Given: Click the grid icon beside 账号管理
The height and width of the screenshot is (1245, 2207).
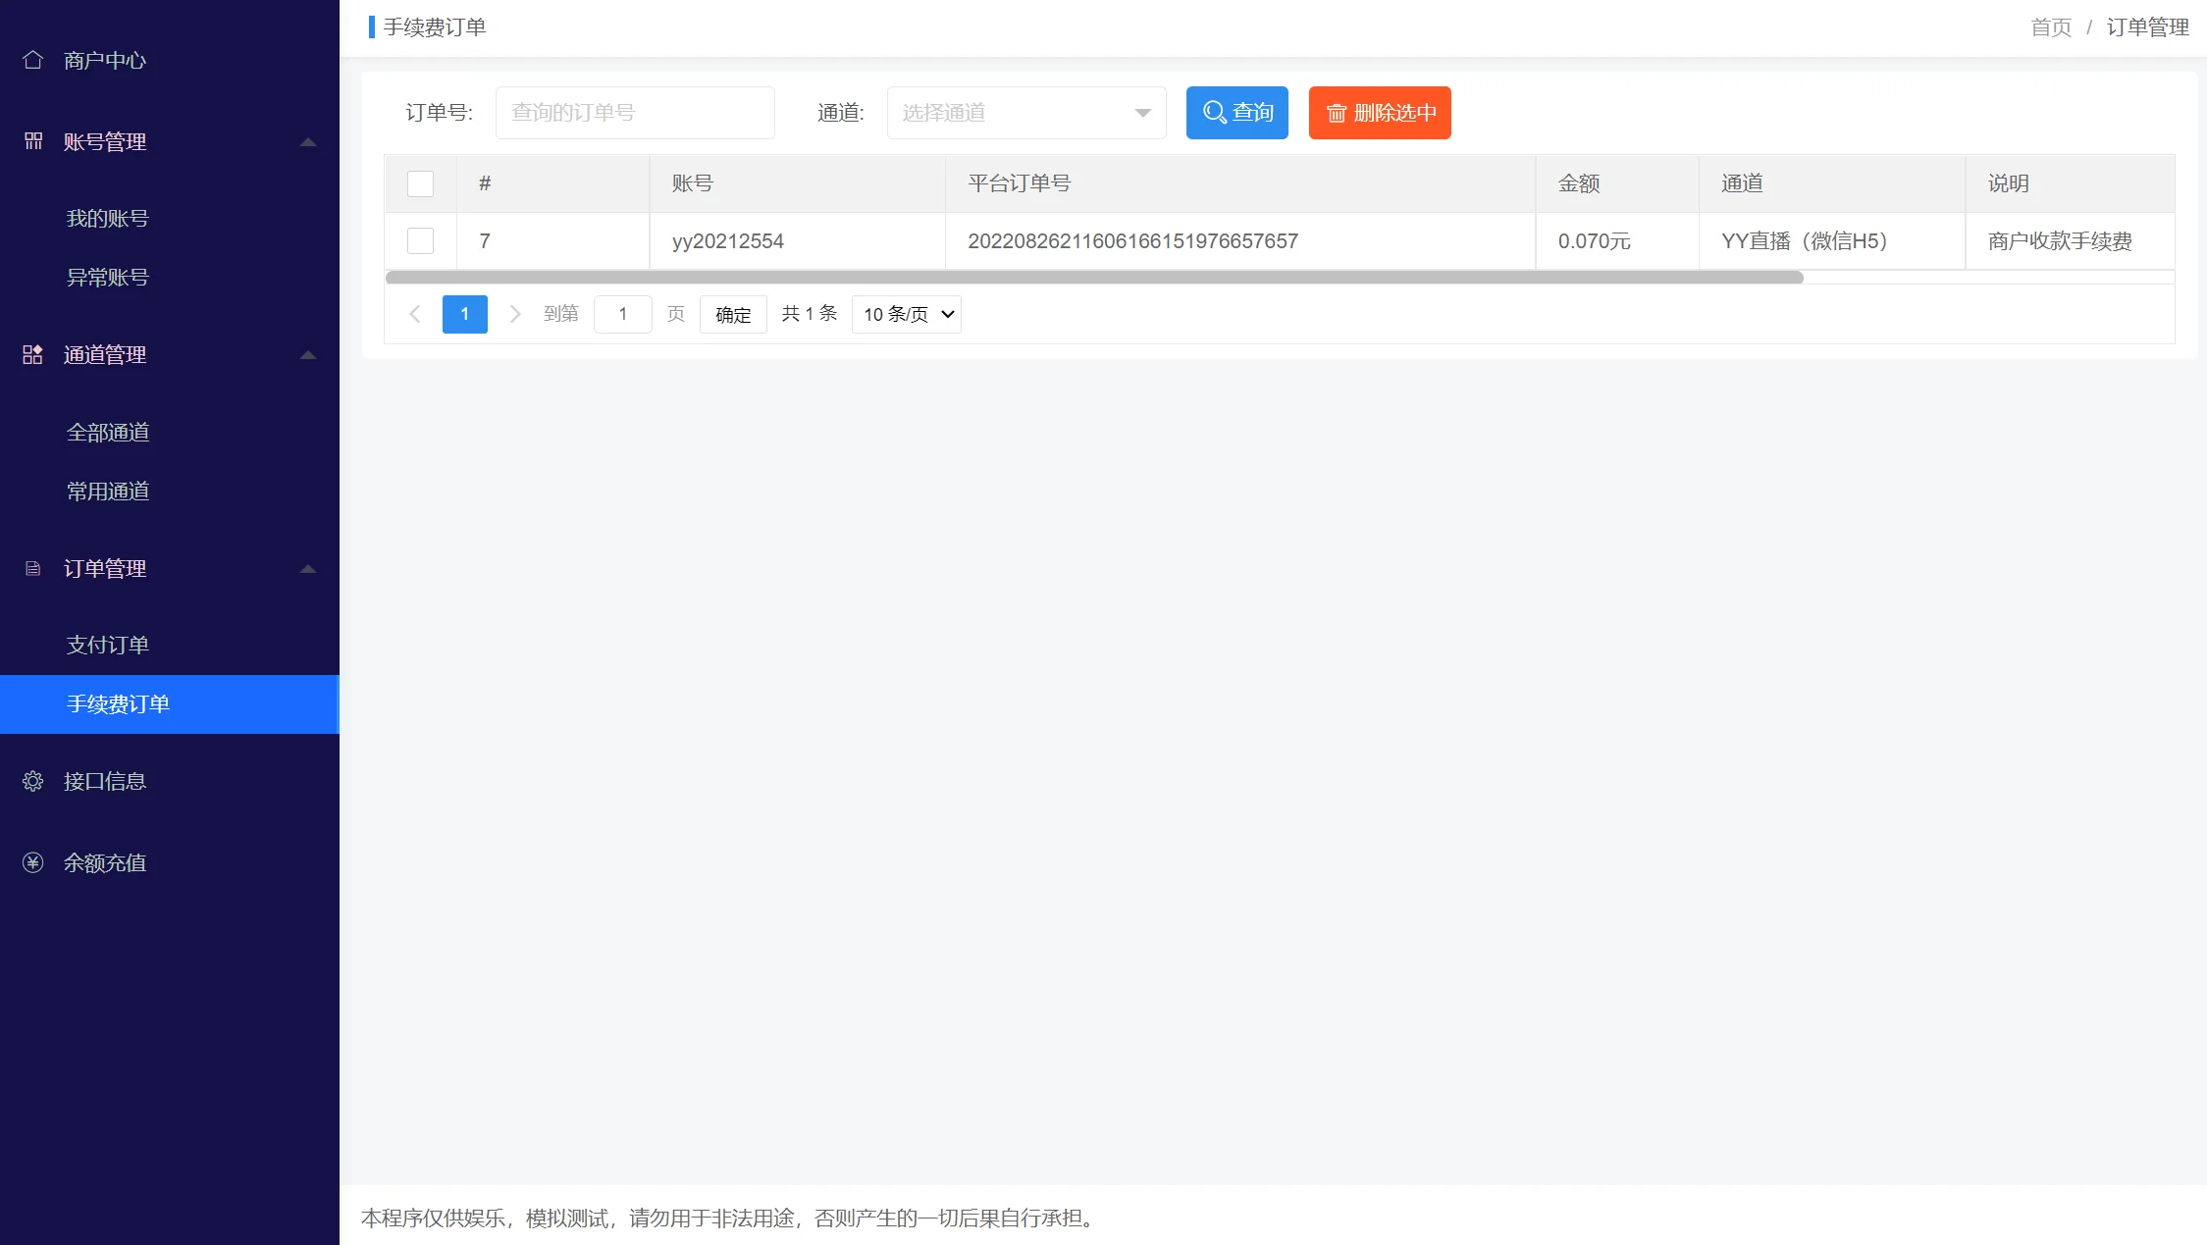Looking at the screenshot, I should coord(32,141).
